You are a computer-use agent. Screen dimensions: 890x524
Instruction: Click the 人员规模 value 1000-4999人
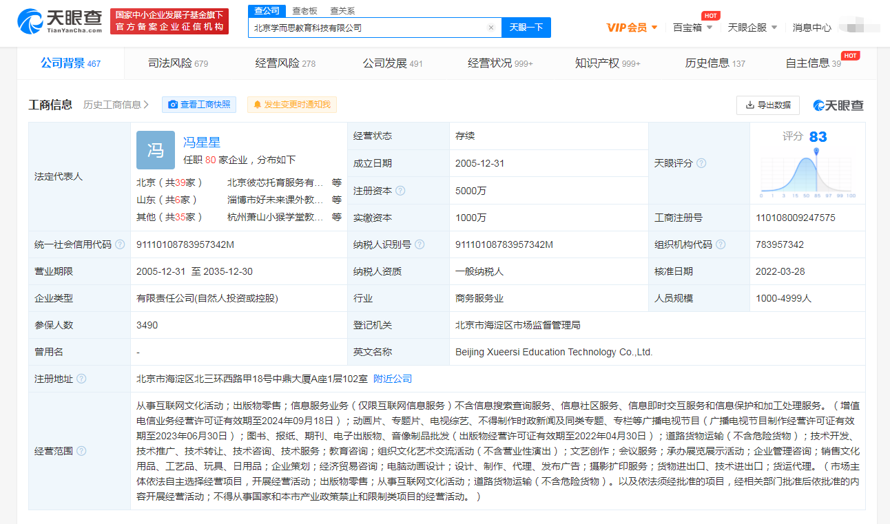784,298
